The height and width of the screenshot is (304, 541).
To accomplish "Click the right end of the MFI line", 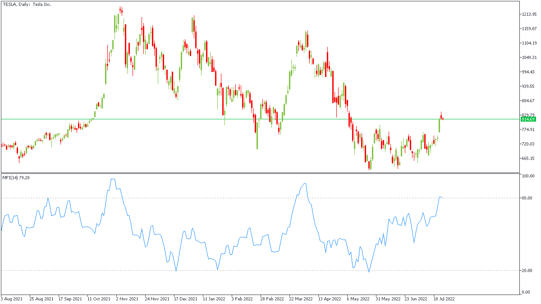I will (443, 198).
